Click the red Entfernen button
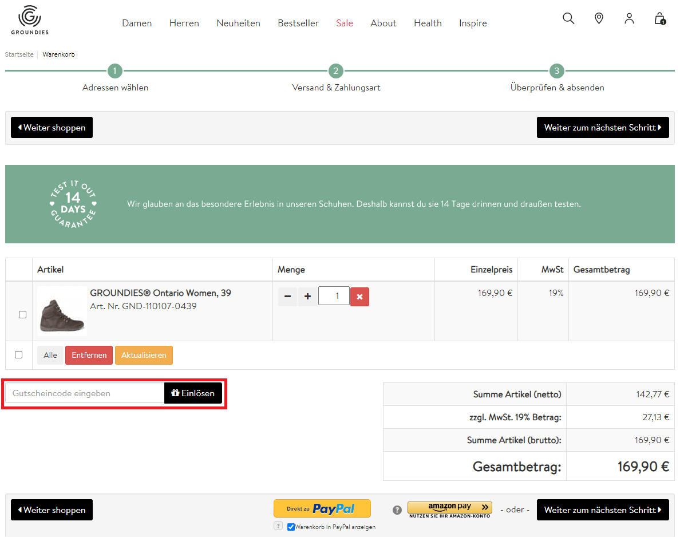Screen dimensions: 680x537 click(89, 356)
